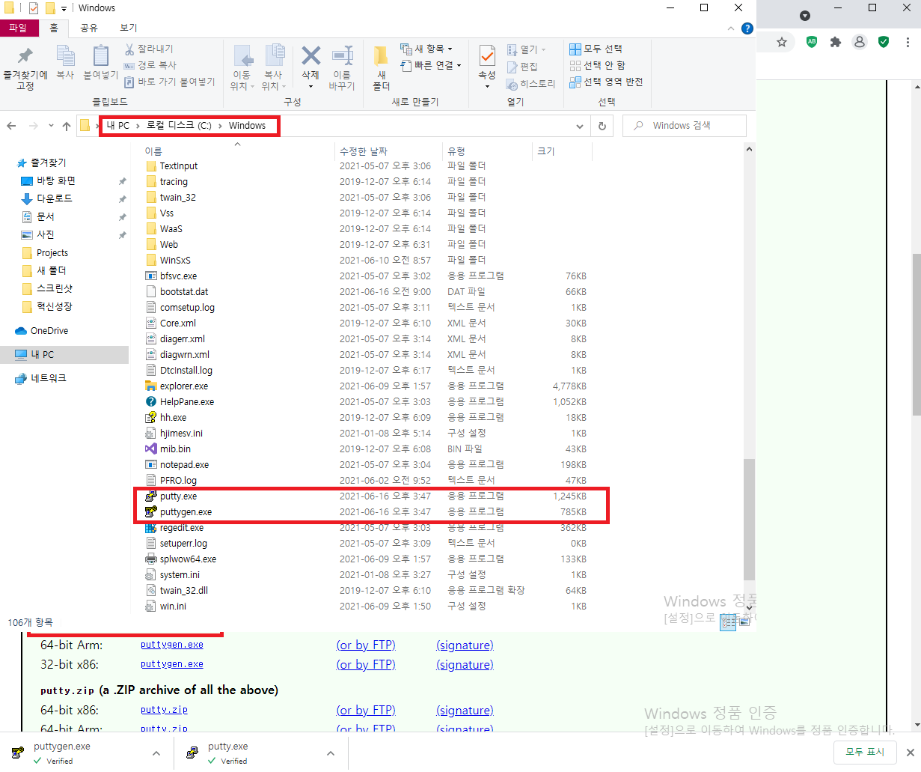Screen dimensions: 921x772
Task: Switch to the View (보기) tab
Action: tap(129, 28)
